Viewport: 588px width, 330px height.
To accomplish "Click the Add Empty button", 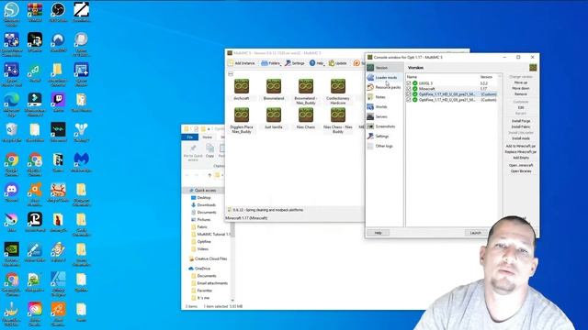I will (x=521, y=158).
